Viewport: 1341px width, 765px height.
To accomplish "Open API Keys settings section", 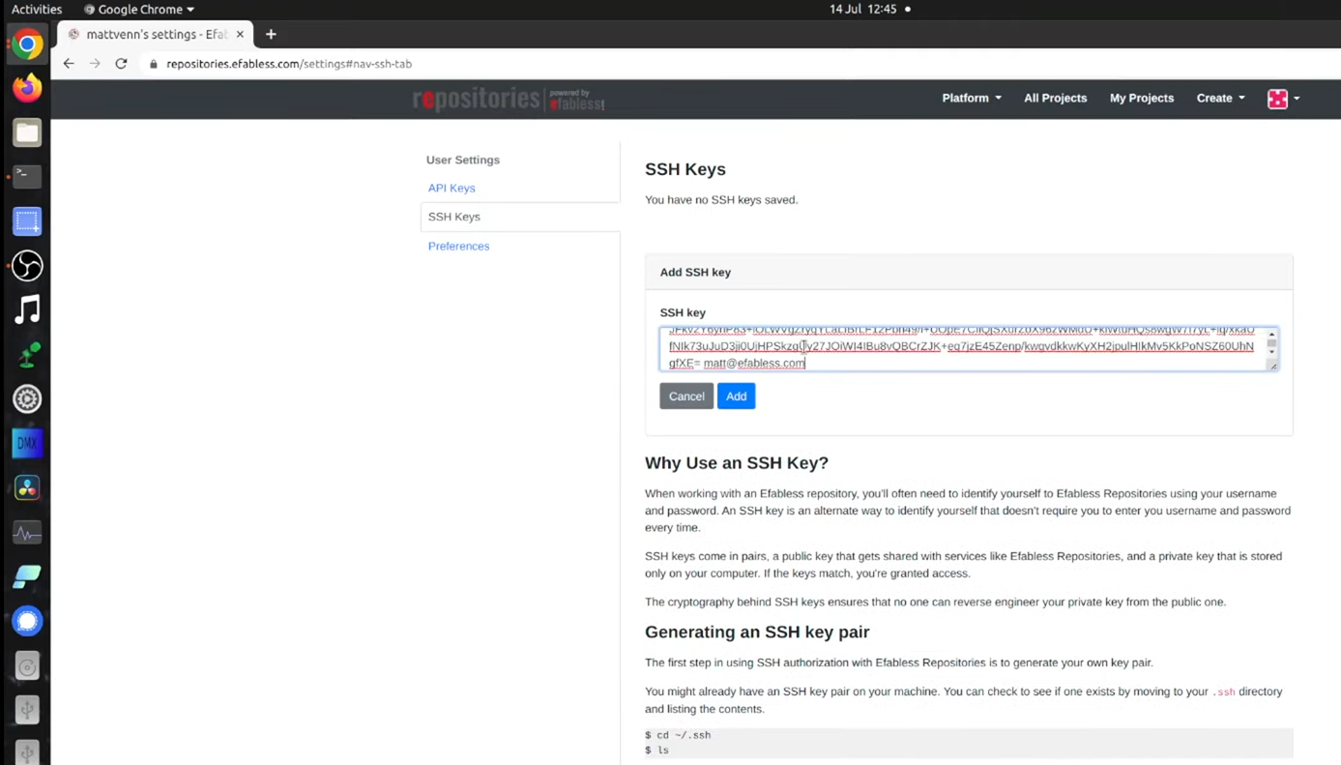I will click(452, 188).
